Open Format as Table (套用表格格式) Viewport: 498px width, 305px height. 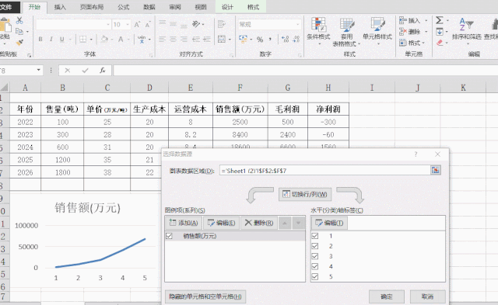coord(346,32)
